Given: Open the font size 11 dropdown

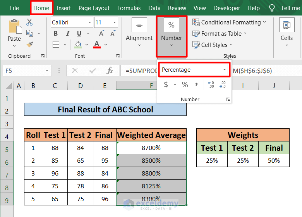Looking at the screenshot, I should tap(115, 22).
